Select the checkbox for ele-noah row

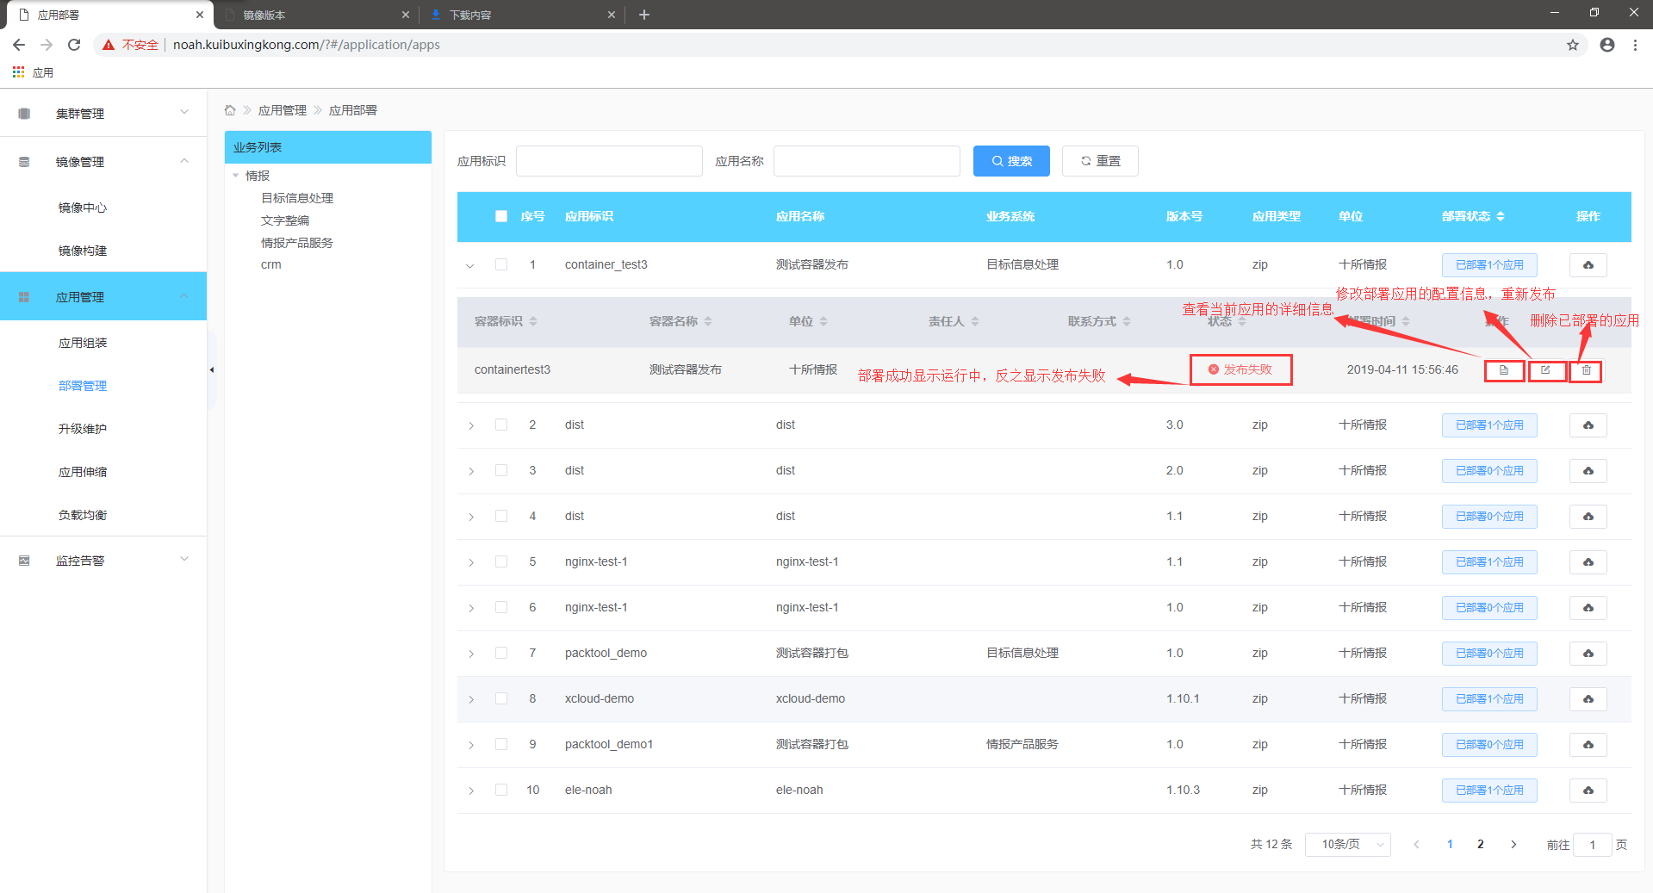(x=501, y=790)
